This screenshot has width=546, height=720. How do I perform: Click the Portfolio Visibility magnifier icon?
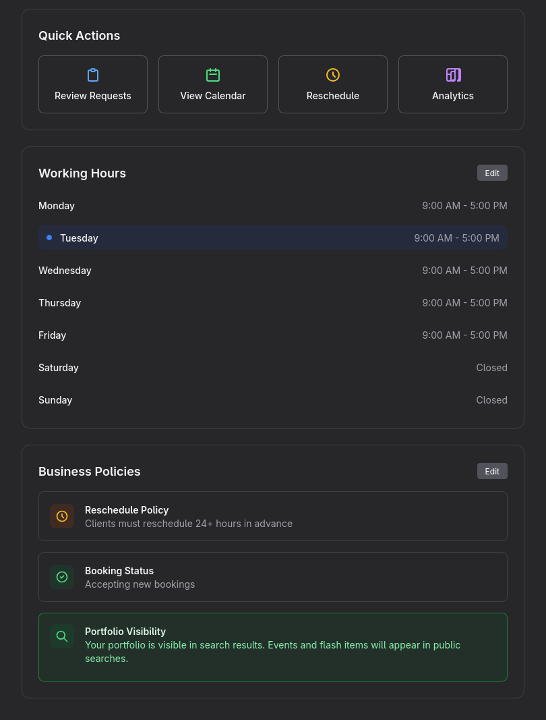[62, 636]
